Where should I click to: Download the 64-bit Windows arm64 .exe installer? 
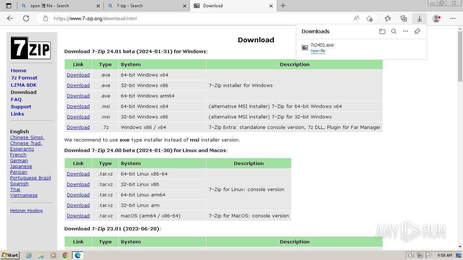click(78, 96)
